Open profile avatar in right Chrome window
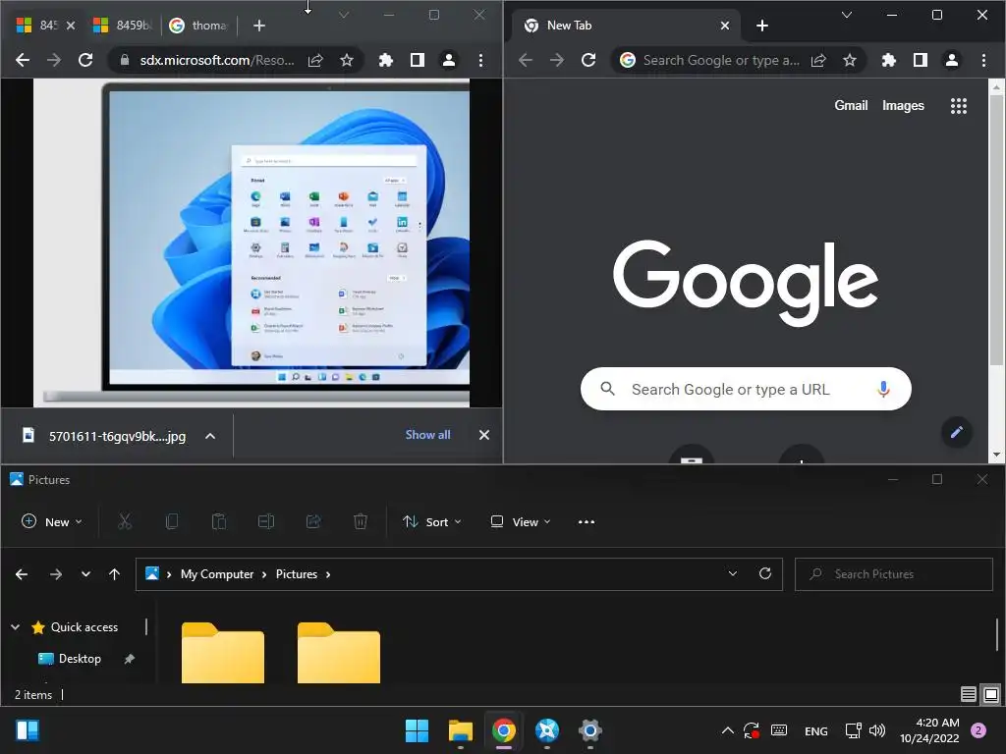Image resolution: width=1006 pixels, height=754 pixels. pos(952,60)
